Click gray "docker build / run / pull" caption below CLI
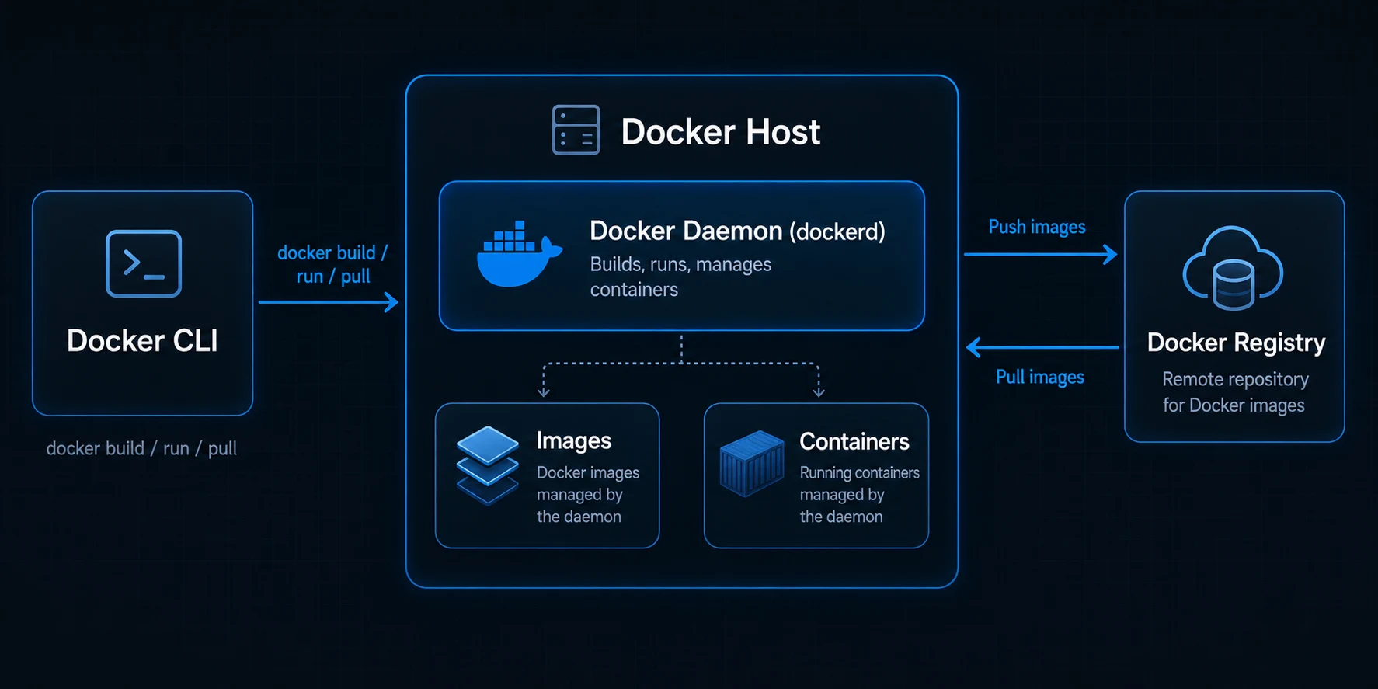 141,448
